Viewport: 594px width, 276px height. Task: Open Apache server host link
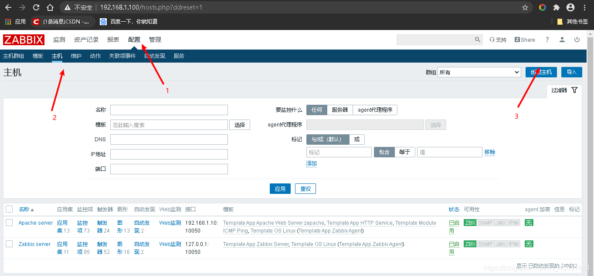point(36,223)
